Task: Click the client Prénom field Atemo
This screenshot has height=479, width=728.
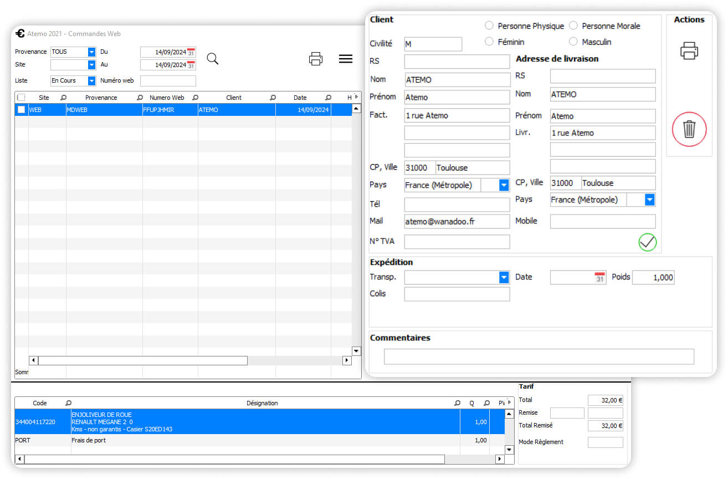Action: tap(457, 97)
